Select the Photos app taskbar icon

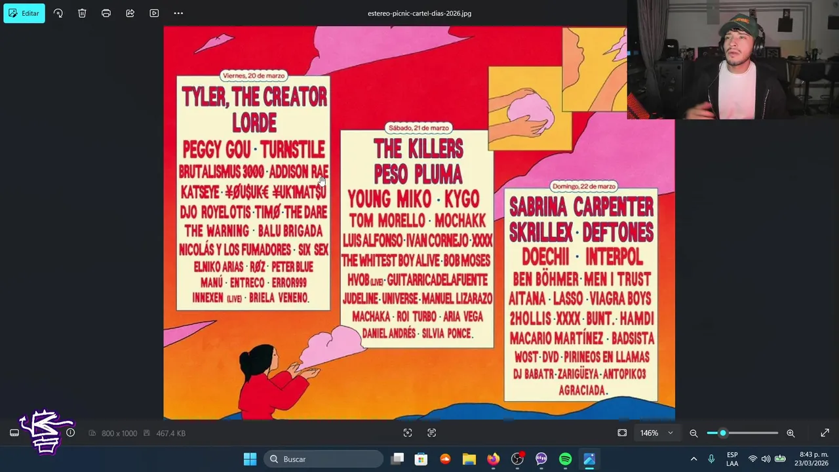(589, 459)
